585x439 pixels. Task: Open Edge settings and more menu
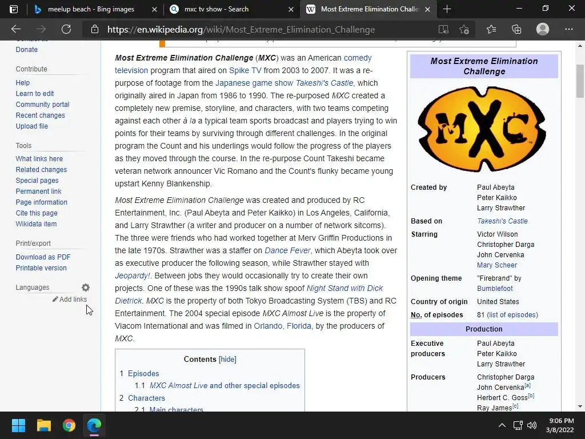(568, 29)
